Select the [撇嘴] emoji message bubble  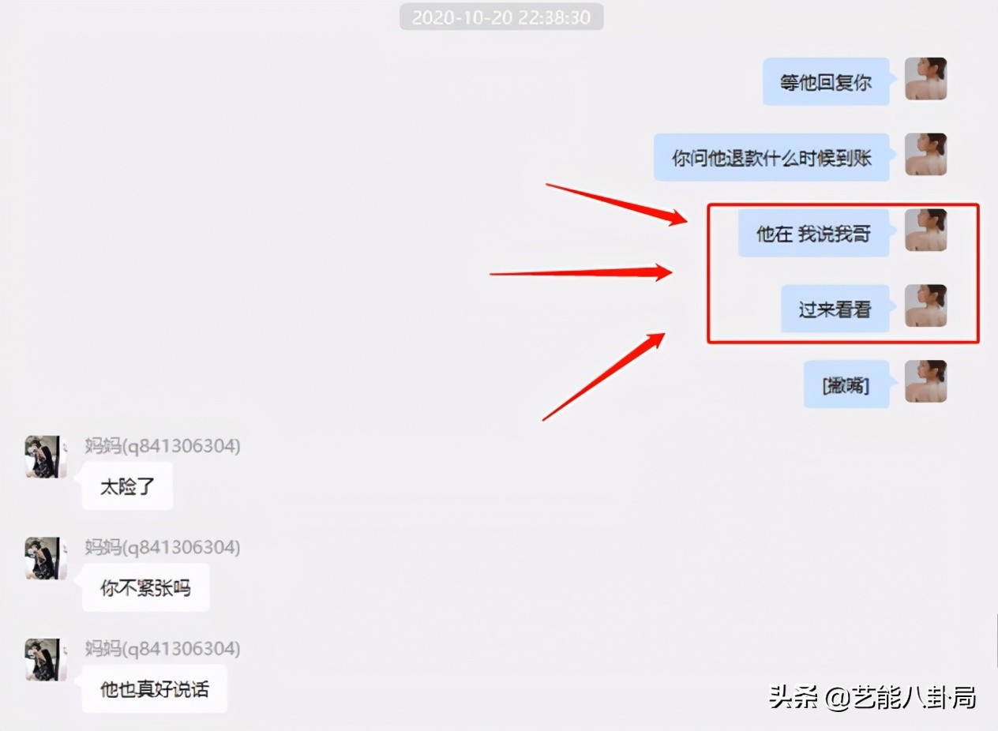point(846,384)
